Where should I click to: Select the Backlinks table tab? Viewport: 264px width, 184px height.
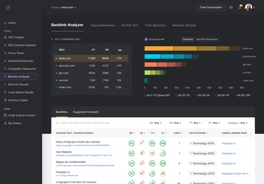[x=62, y=112]
